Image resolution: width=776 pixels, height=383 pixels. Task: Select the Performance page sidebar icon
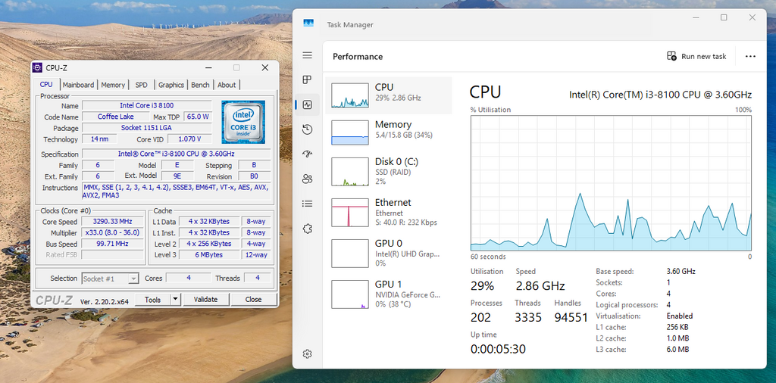[x=308, y=104]
